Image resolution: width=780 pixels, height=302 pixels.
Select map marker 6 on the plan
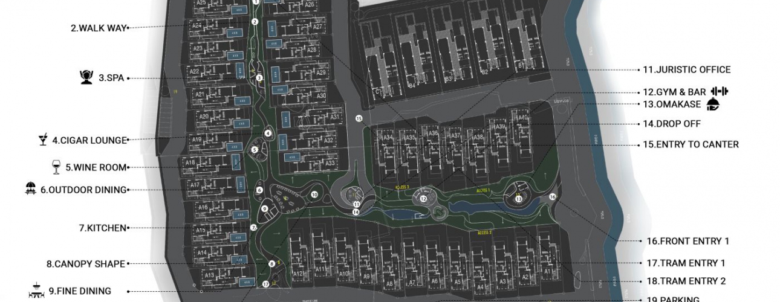tap(259, 190)
